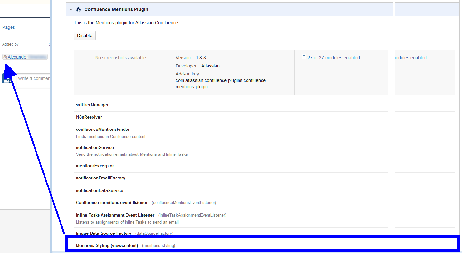The width and height of the screenshot is (462, 253).
Task: Select the notificationService module
Action: tap(231, 151)
